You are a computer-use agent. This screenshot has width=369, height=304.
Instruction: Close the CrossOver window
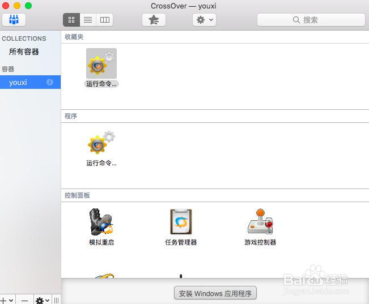(6, 6)
